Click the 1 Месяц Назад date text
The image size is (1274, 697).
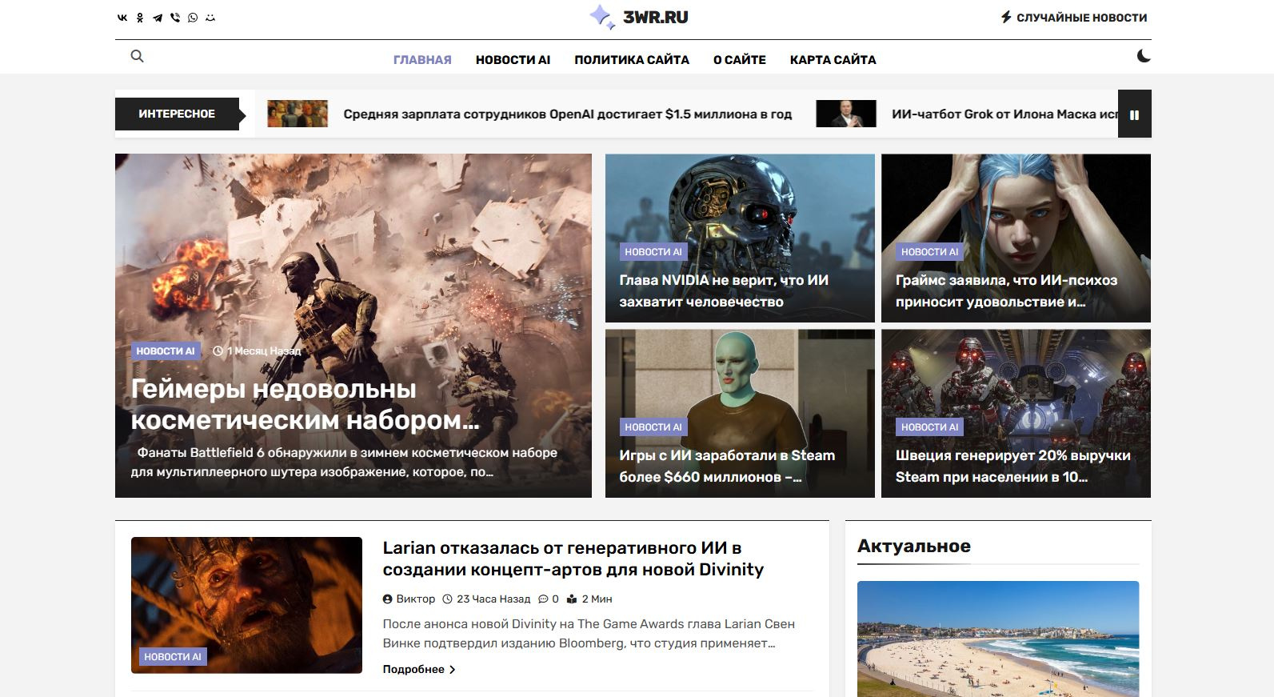tap(264, 351)
